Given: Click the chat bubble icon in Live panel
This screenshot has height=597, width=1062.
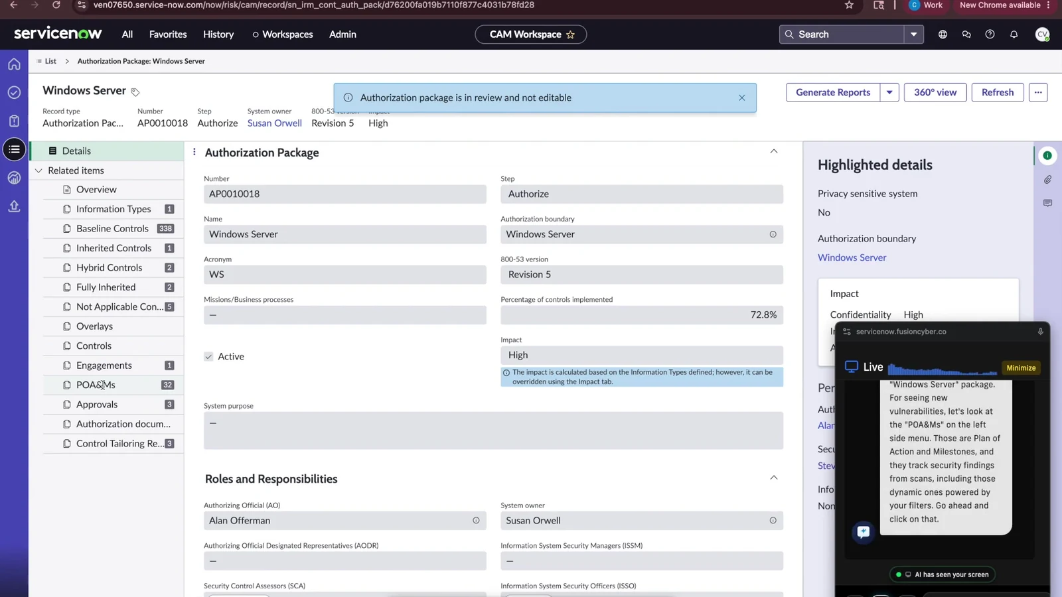Looking at the screenshot, I should click(x=863, y=532).
